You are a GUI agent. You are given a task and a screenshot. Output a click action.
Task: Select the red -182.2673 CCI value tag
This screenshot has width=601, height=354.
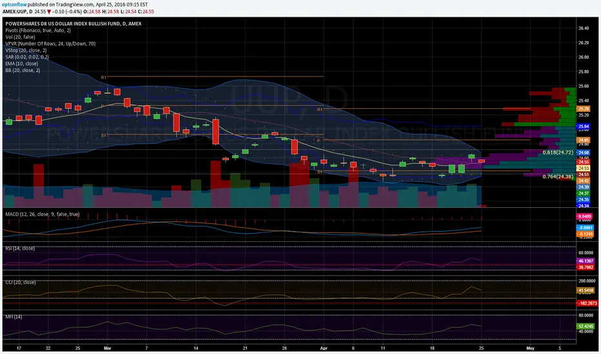coord(587,303)
